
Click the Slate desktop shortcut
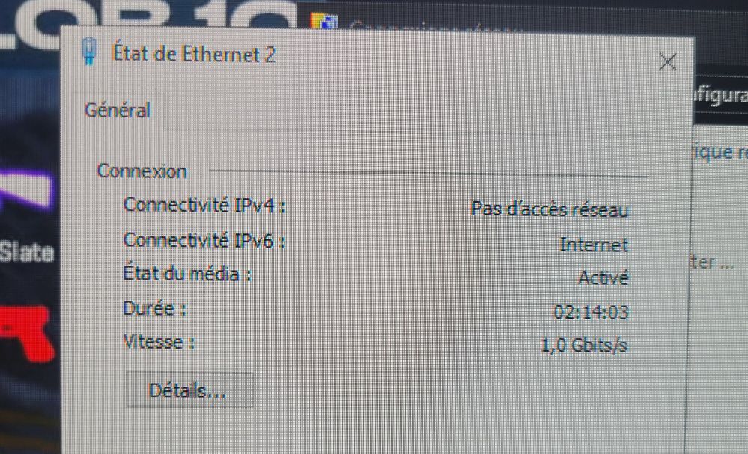27,251
